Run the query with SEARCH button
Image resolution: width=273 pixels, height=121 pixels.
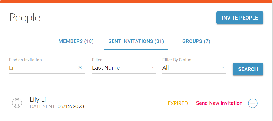point(248,69)
